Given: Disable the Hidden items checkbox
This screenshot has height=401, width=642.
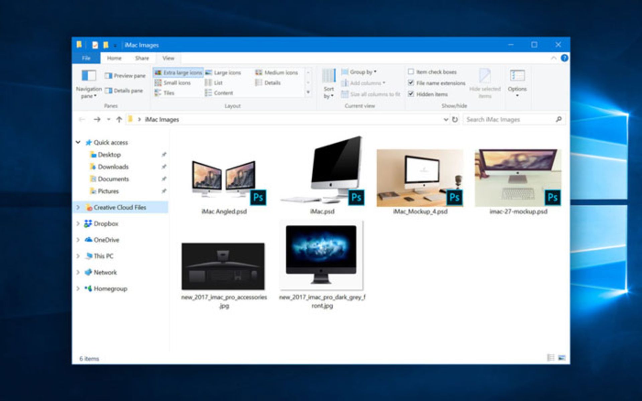Looking at the screenshot, I should [411, 94].
